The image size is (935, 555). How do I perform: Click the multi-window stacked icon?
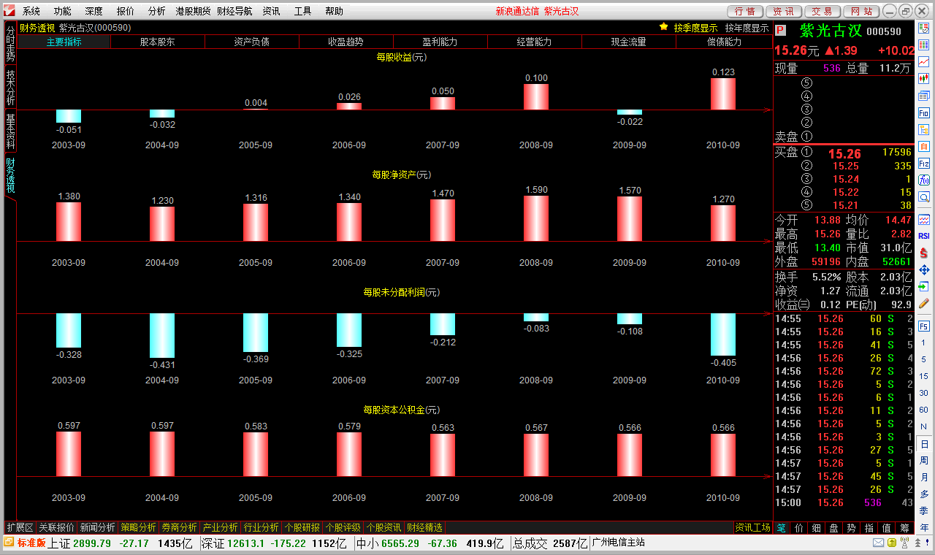(x=924, y=96)
